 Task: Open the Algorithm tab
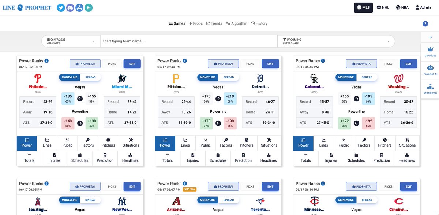(237, 23)
